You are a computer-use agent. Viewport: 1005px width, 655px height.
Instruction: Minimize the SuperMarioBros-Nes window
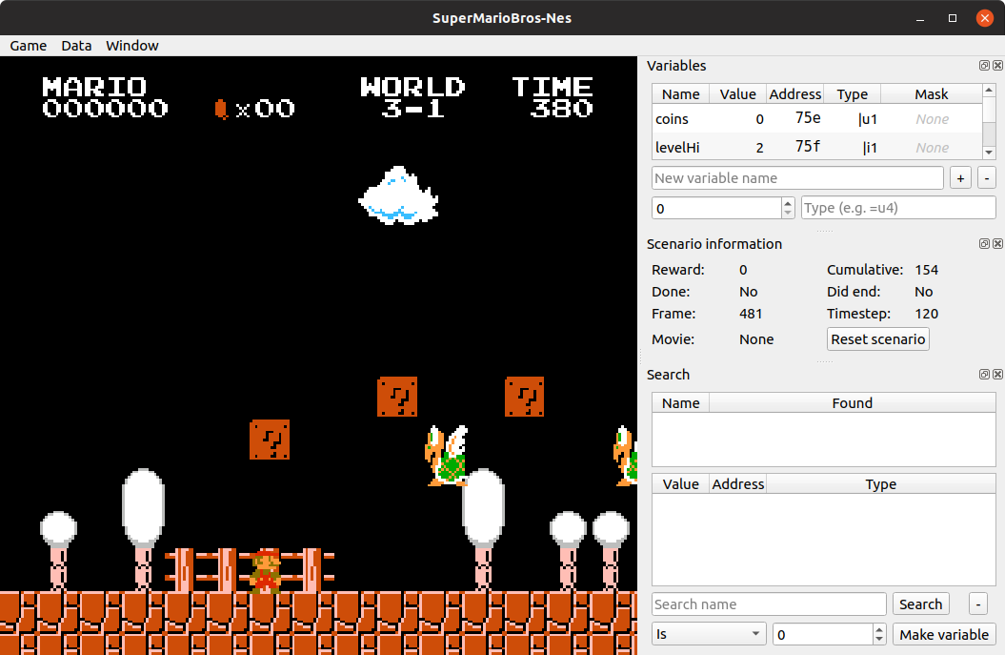click(x=920, y=18)
